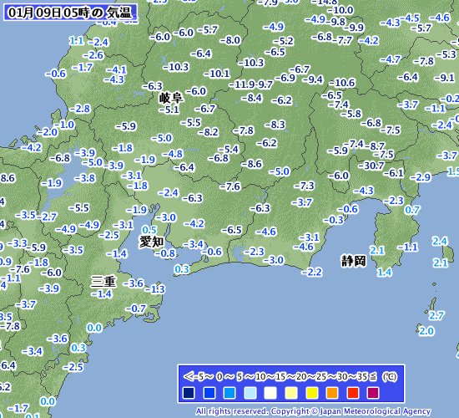The image size is (459, 418).
Task: Click the -9.4 temperature reading
Action: pos(313,79)
